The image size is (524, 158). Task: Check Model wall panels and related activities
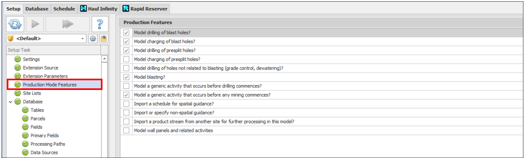tap(126, 131)
